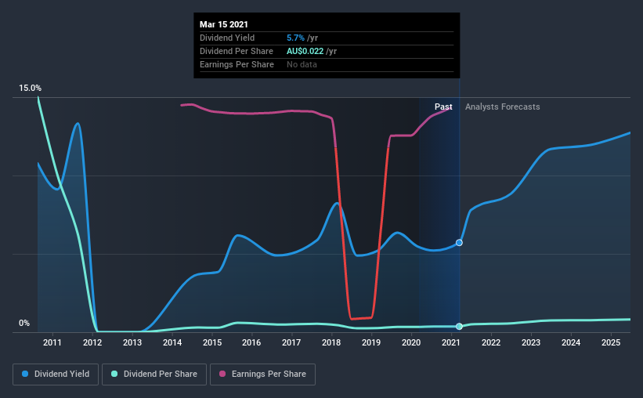Click the 2024 x-axis label
Viewport: 643px width, 398px height.
pyautogui.click(x=571, y=342)
